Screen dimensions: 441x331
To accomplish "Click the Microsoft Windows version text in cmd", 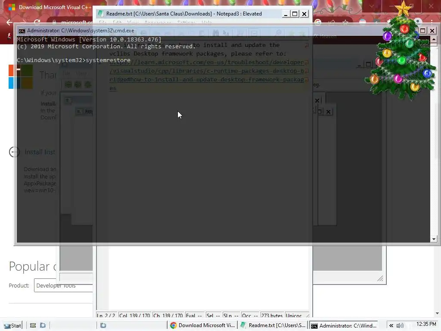I will click(89, 39).
